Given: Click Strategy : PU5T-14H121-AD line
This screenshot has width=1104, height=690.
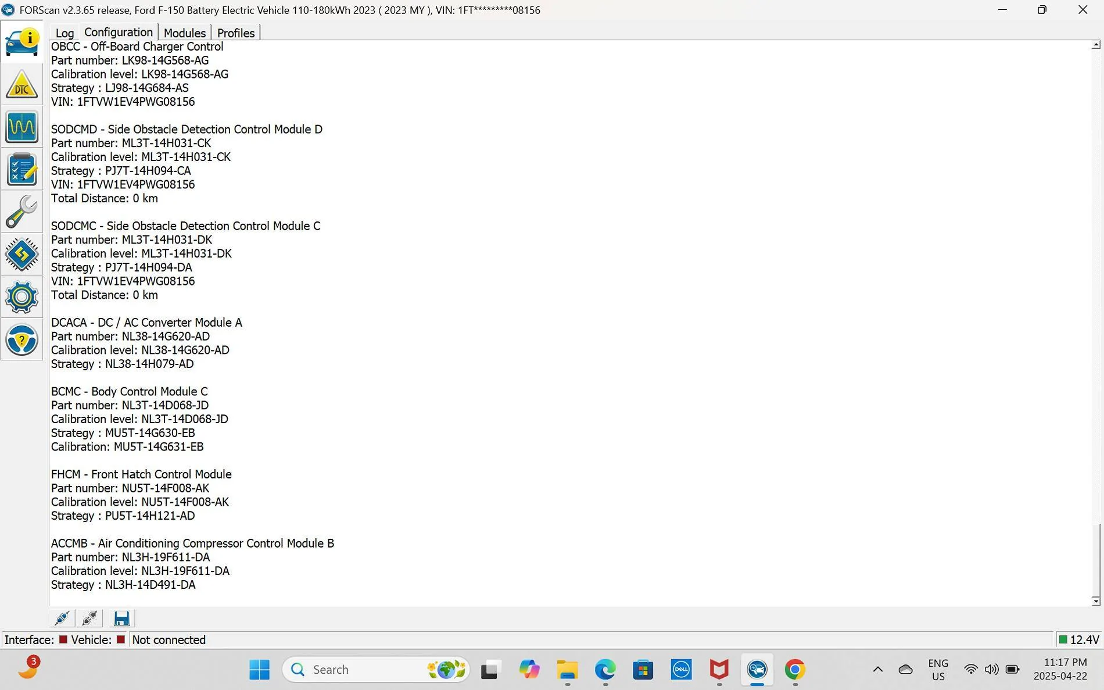Looking at the screenshot, I should 123,516.
